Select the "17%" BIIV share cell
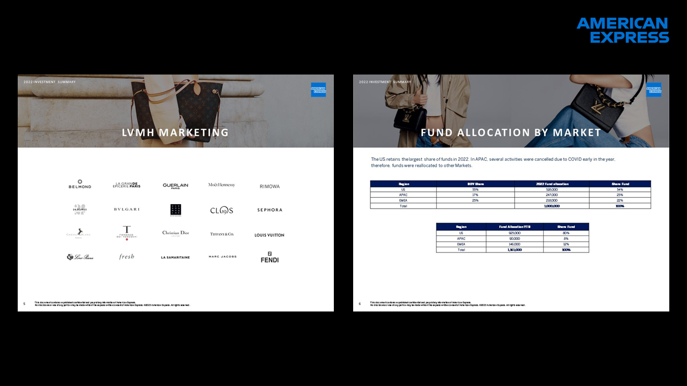687x386 pixels. point(476,195)
